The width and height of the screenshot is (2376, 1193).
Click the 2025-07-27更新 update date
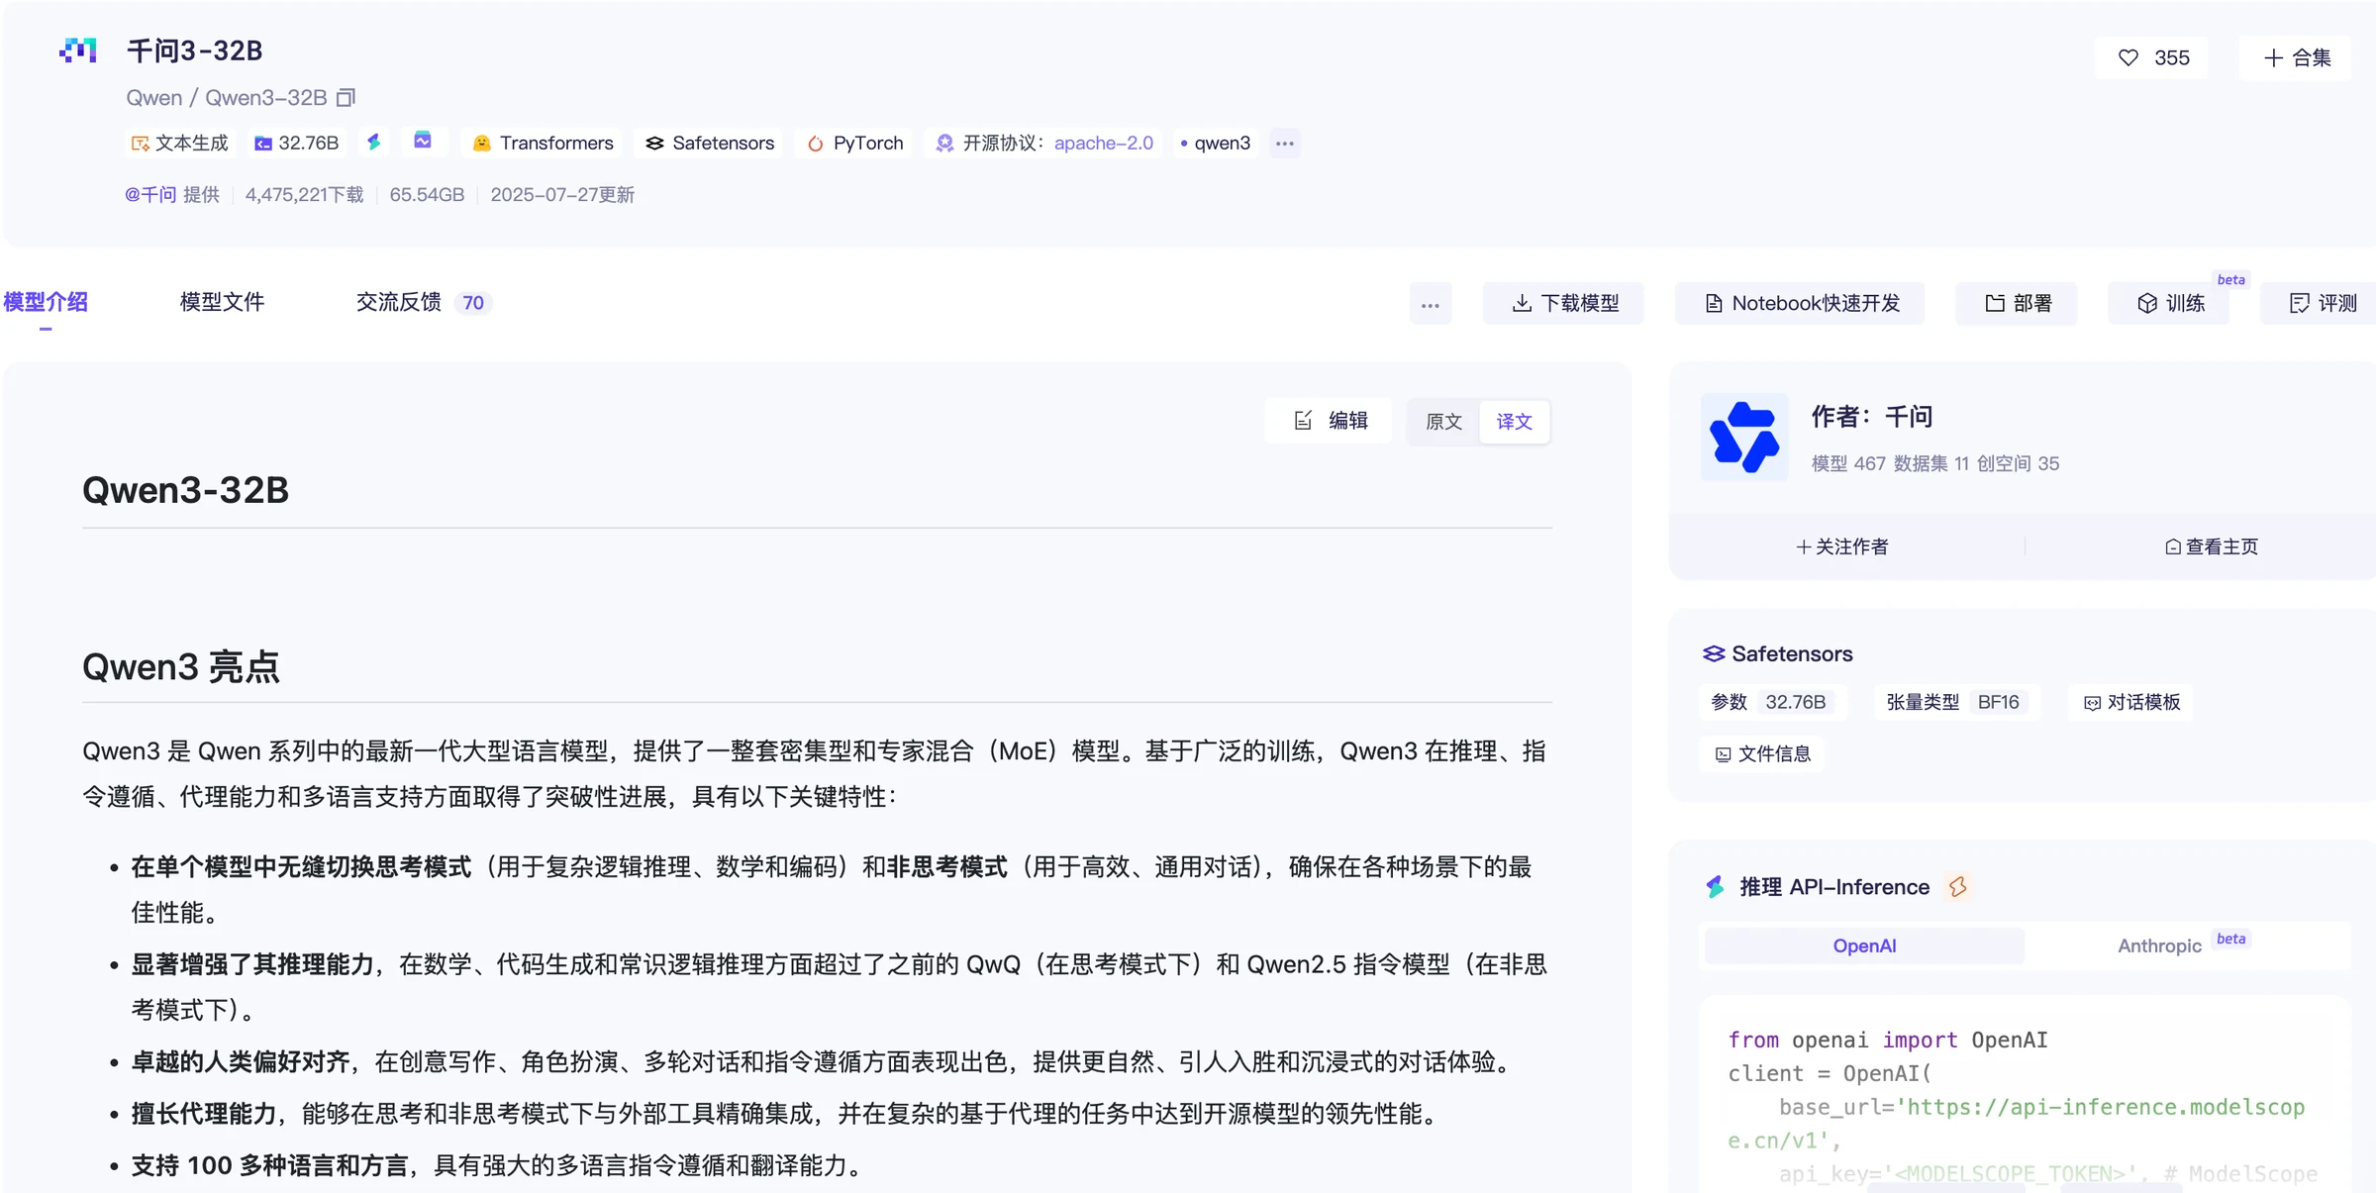[562, 194]
